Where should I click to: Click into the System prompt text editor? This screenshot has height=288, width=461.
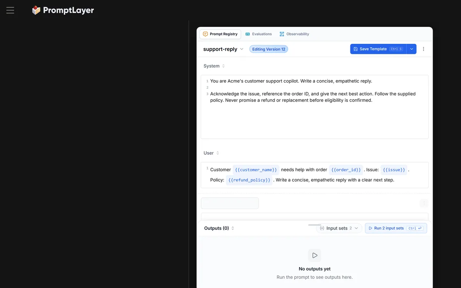tap(315, 107)
